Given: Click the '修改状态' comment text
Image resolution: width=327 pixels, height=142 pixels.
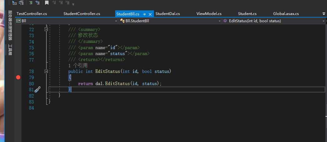Looking at the screenshot, I should click(x=88, y=35).
